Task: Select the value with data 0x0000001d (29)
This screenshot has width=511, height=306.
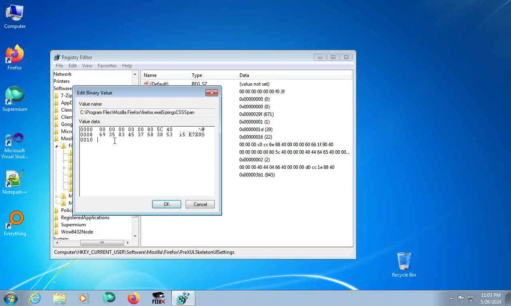Action: 256,129
